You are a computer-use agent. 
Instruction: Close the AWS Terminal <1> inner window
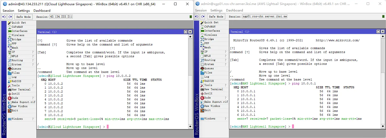coord(383,32)
